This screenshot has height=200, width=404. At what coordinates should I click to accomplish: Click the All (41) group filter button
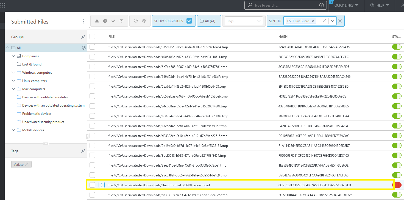click(209, 21)
